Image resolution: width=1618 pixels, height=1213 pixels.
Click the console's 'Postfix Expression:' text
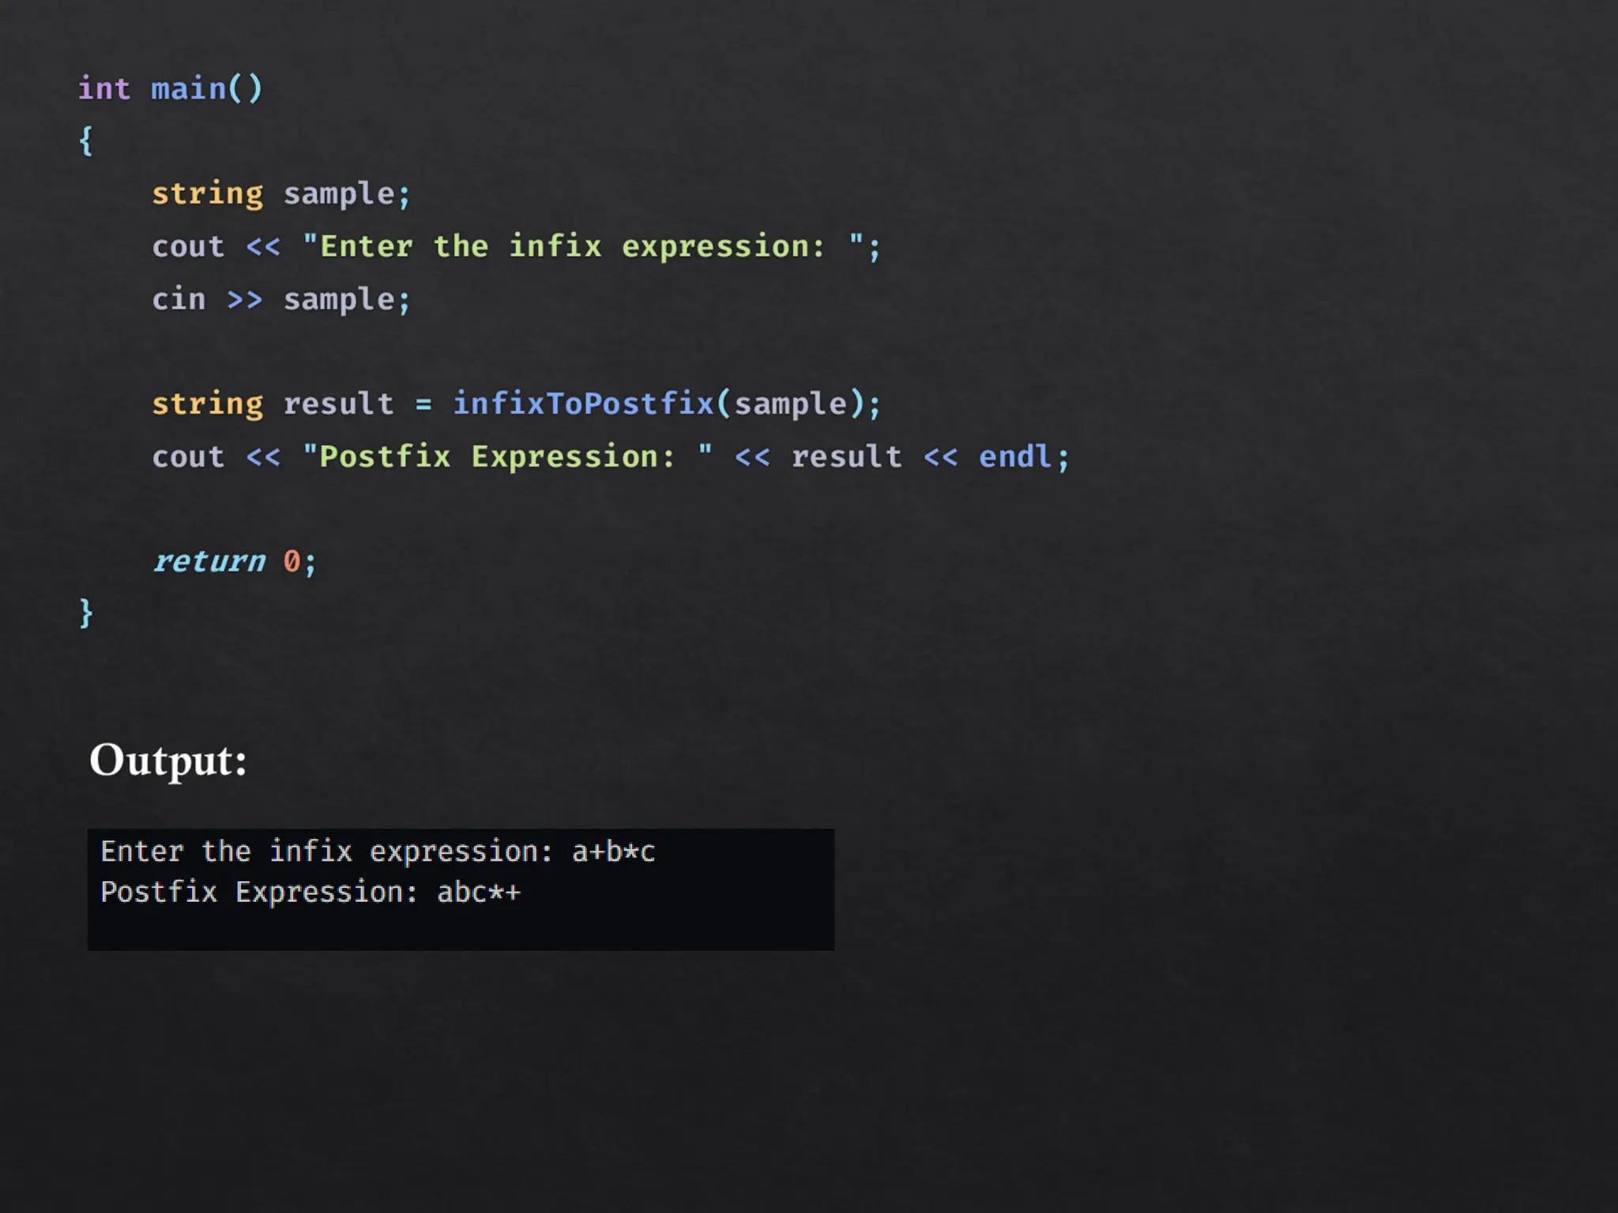(x=259, y=892)
